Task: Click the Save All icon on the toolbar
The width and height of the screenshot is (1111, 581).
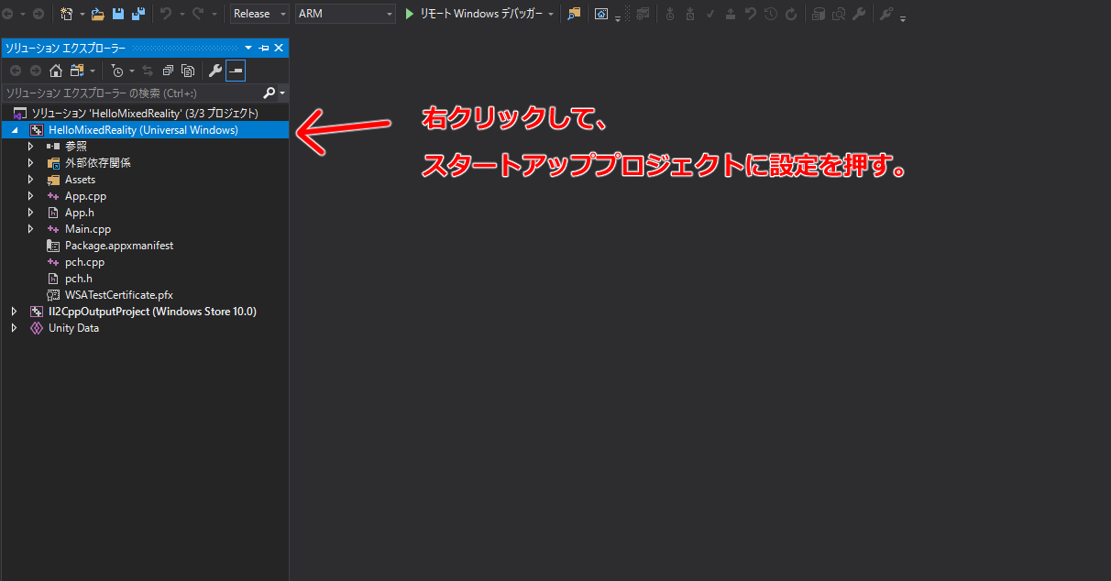Action: pyautogui.click(x=137, y=14)
